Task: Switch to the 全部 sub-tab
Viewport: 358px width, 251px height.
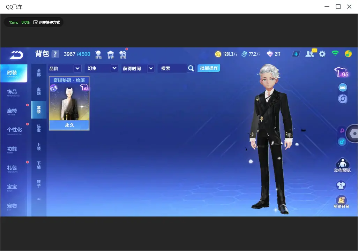Action: pyautogui.click(x=39, y=73)
